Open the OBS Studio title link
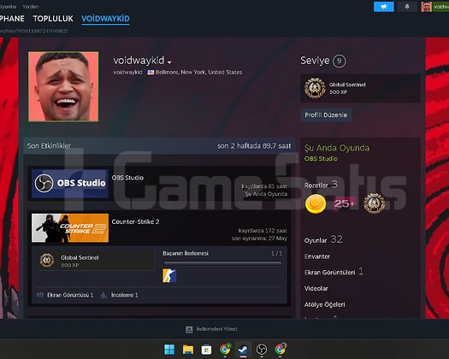Screen dimensions: 449x359 pyautogui.click(x=127, y=178)
